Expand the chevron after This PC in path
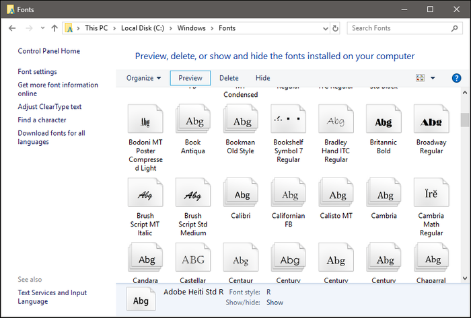The width and height of the screenshot is (471, 318). coord(114,28)
